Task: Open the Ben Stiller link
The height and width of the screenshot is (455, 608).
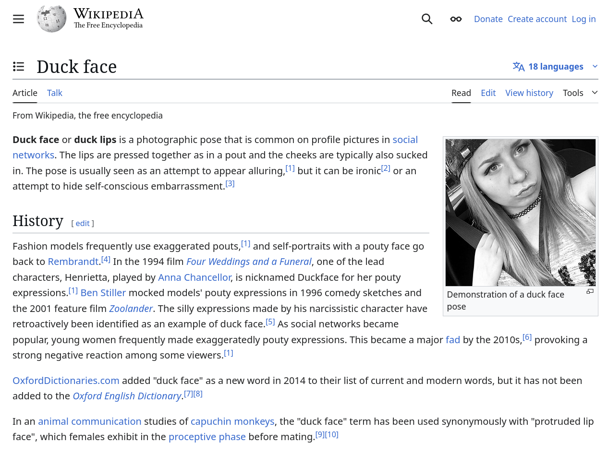Action: click(103, 293)
